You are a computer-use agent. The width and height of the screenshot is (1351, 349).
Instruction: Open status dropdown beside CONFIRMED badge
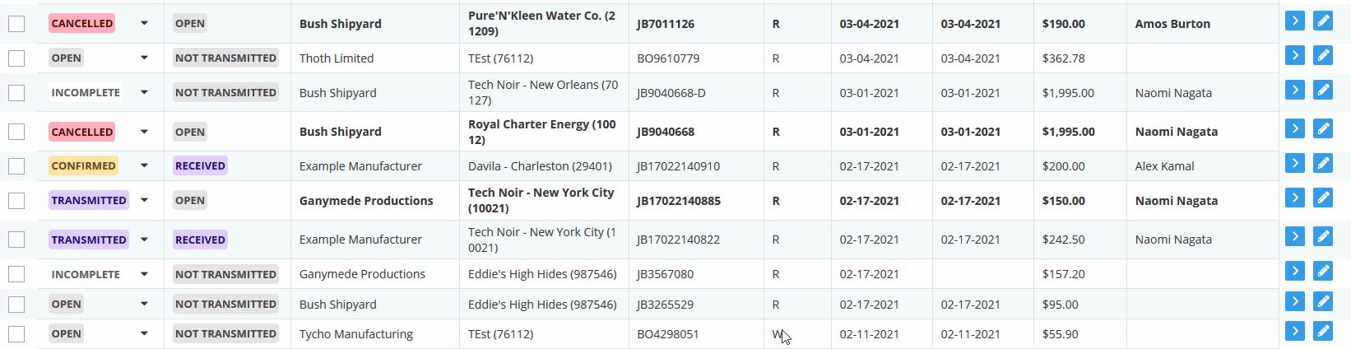point(144,165)
